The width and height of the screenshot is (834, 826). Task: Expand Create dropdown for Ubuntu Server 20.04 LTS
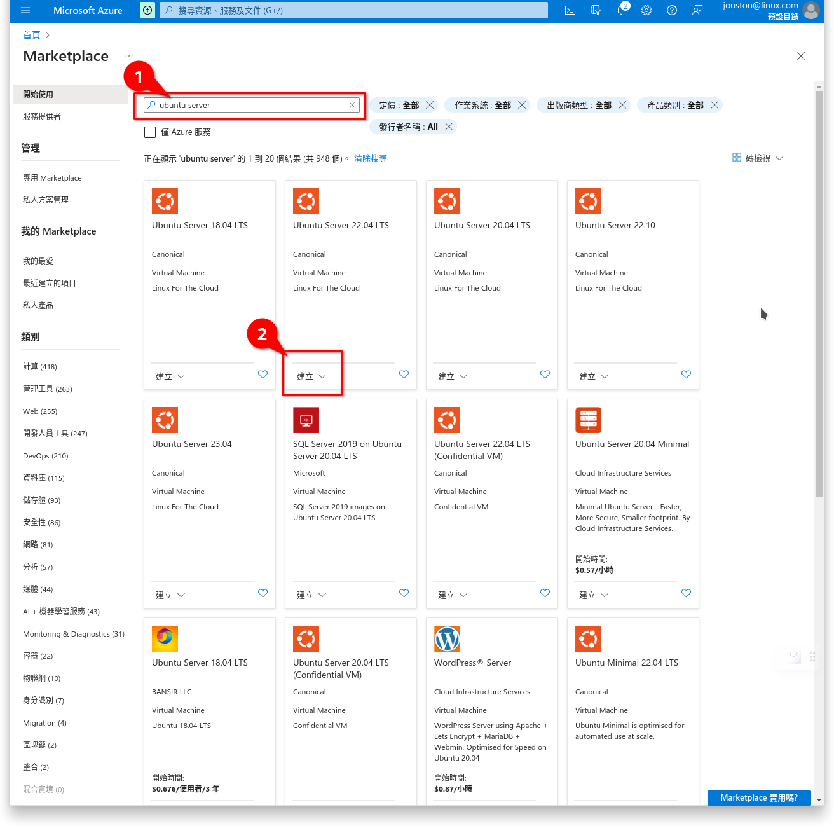453,376
